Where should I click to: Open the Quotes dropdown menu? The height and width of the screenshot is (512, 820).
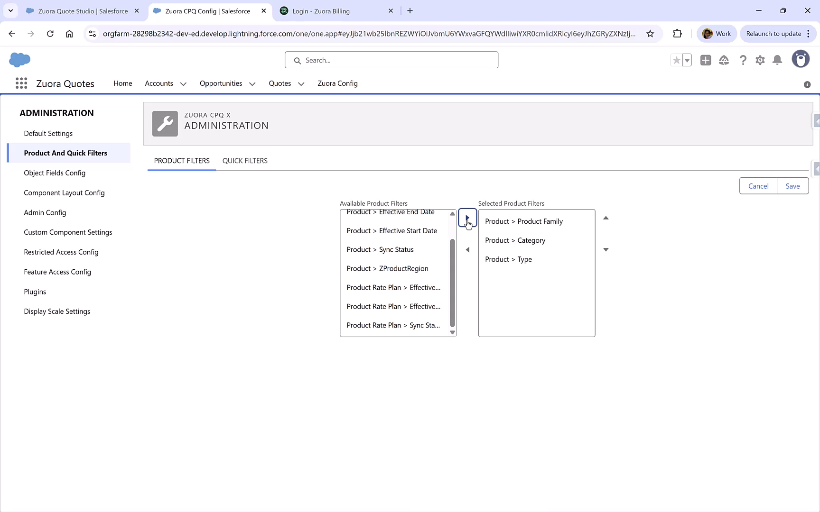click(x=301, y=83)
